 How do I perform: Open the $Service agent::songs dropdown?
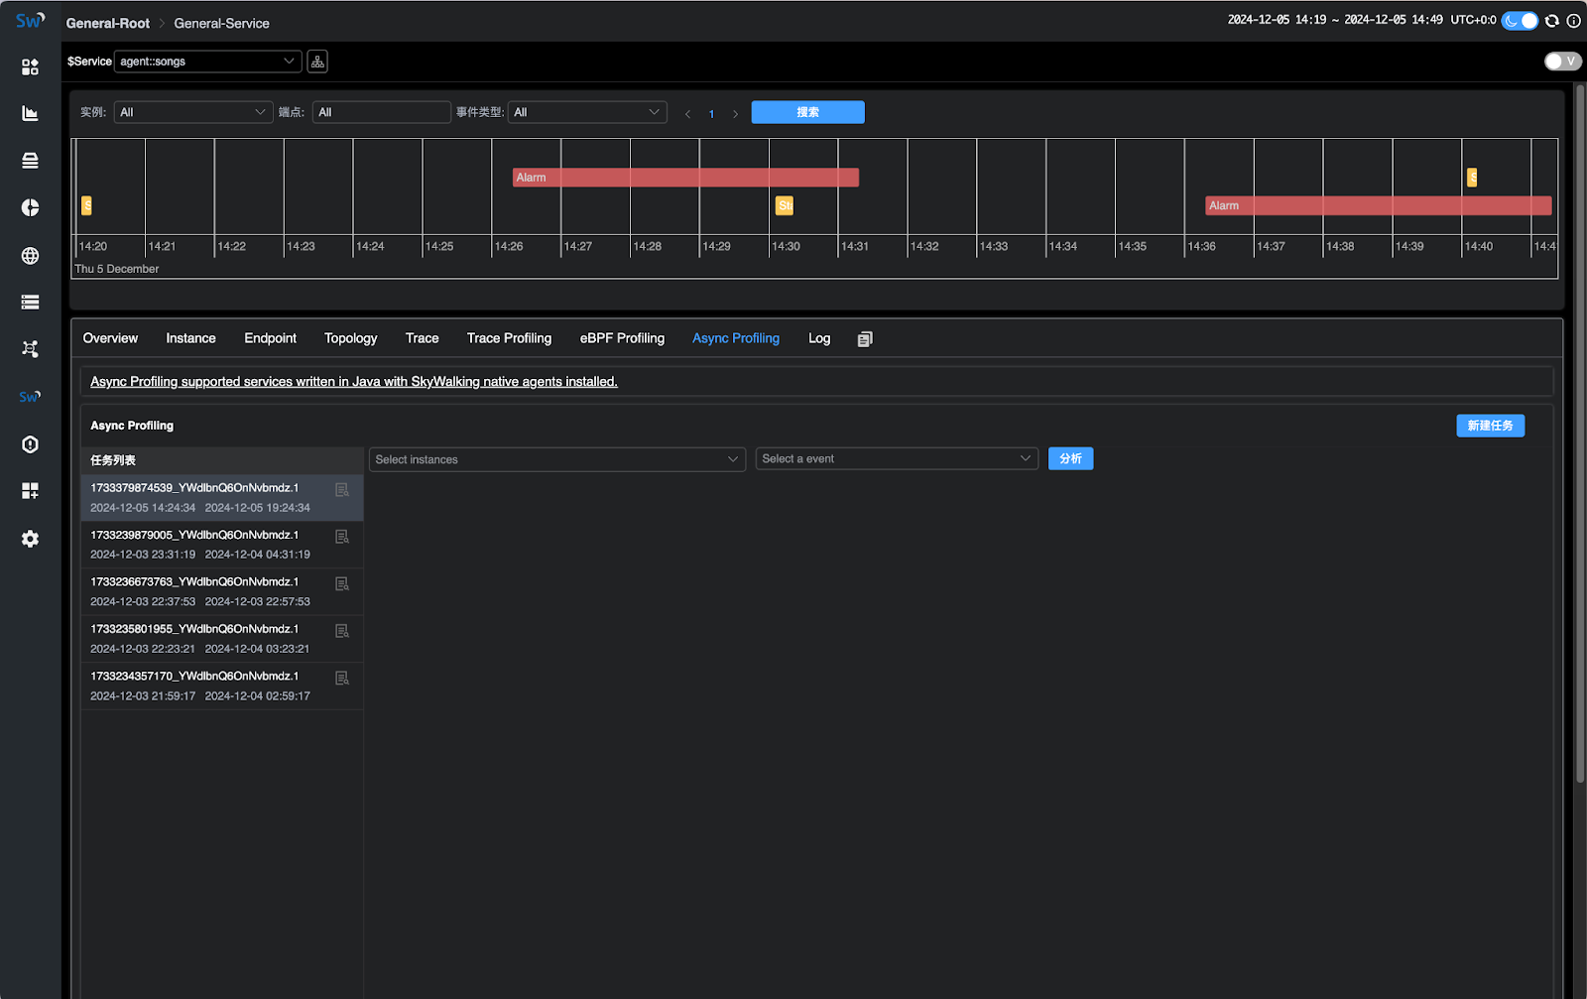pyautogui.click(x=207, y=62)
